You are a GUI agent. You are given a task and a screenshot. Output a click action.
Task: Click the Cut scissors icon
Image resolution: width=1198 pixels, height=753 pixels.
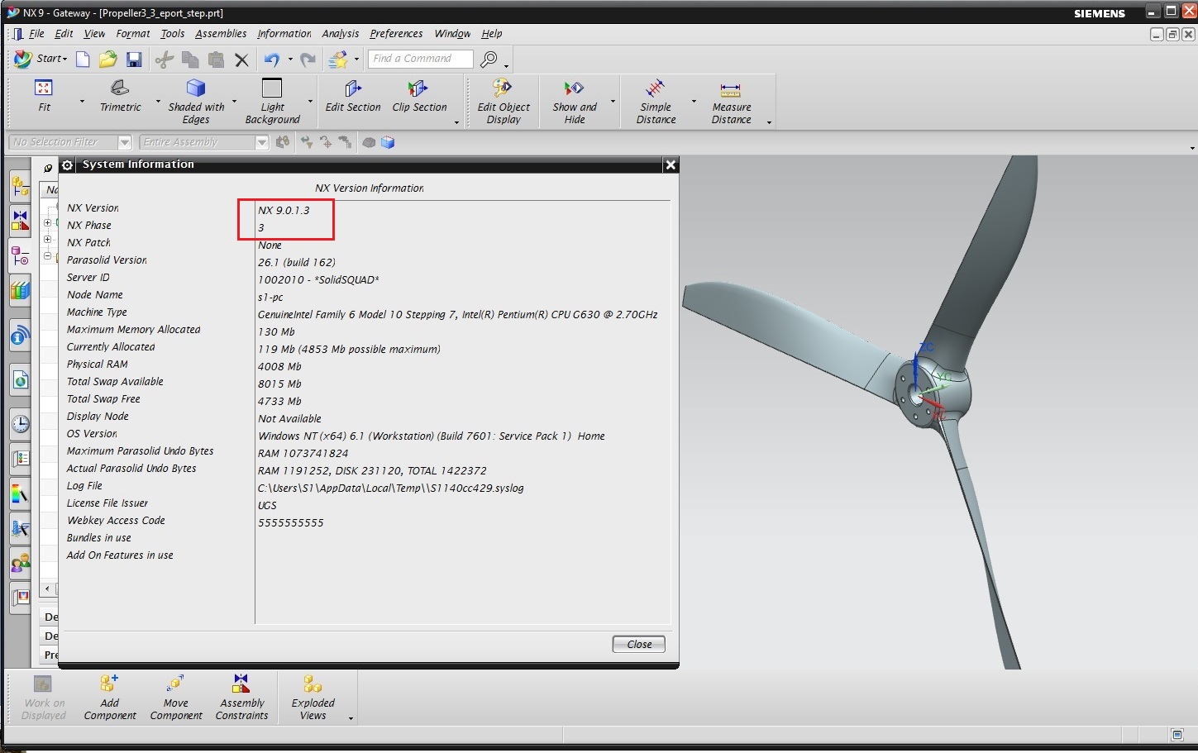pyautogui.click(x=165, y=59)
